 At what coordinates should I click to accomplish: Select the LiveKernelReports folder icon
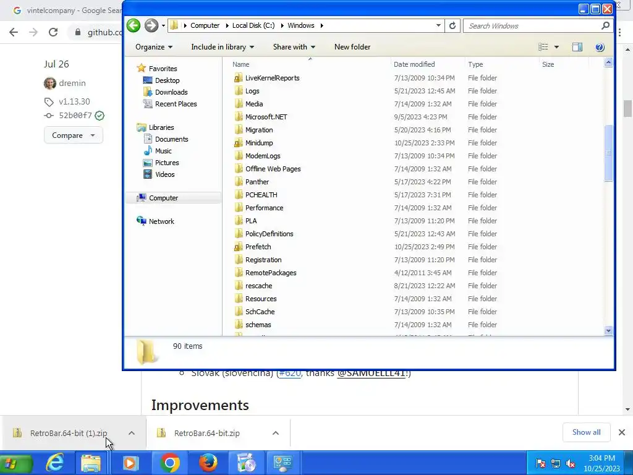pyautogui.click(x=238, y=78)
